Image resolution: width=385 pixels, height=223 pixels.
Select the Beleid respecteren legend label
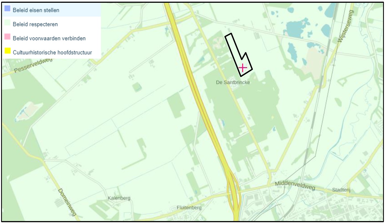[x=35, y=24]
